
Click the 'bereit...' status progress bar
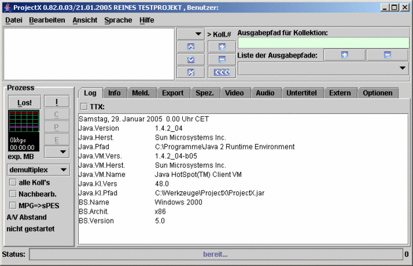[215, 254]
